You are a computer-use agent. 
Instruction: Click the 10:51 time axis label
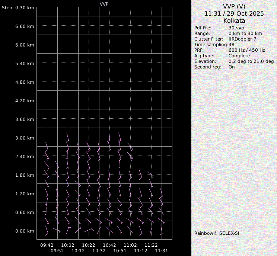pos(120,251)
